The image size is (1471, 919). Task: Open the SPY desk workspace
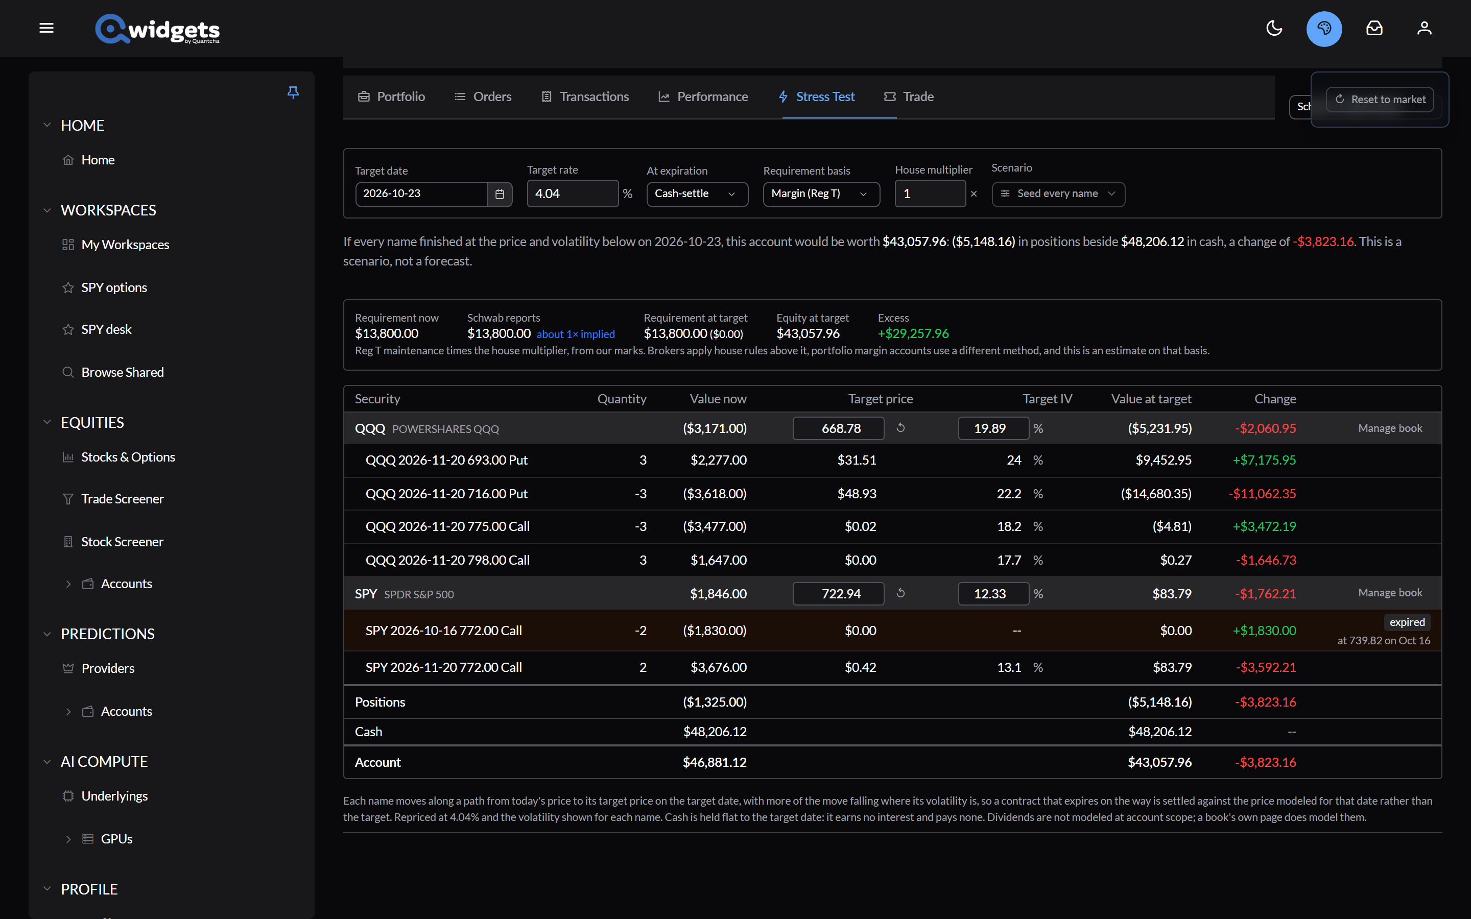[106, 329]
